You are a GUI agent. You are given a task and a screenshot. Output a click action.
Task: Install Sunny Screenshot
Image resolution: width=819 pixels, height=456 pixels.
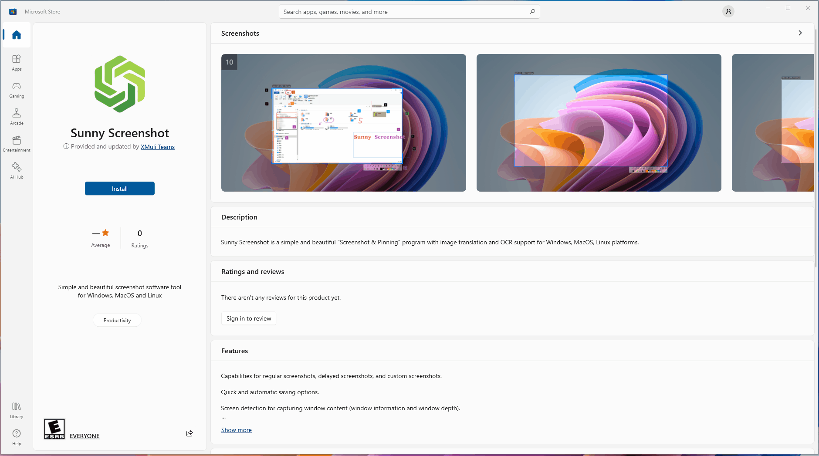(x=120, y=189)
